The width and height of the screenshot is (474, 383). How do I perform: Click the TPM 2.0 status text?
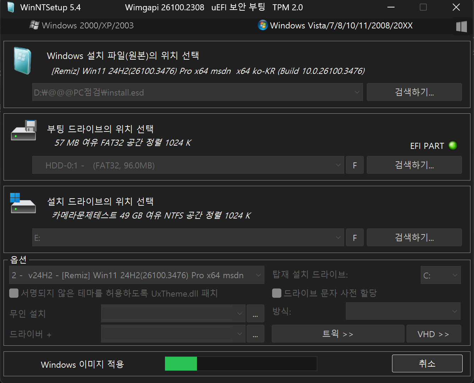288,7
